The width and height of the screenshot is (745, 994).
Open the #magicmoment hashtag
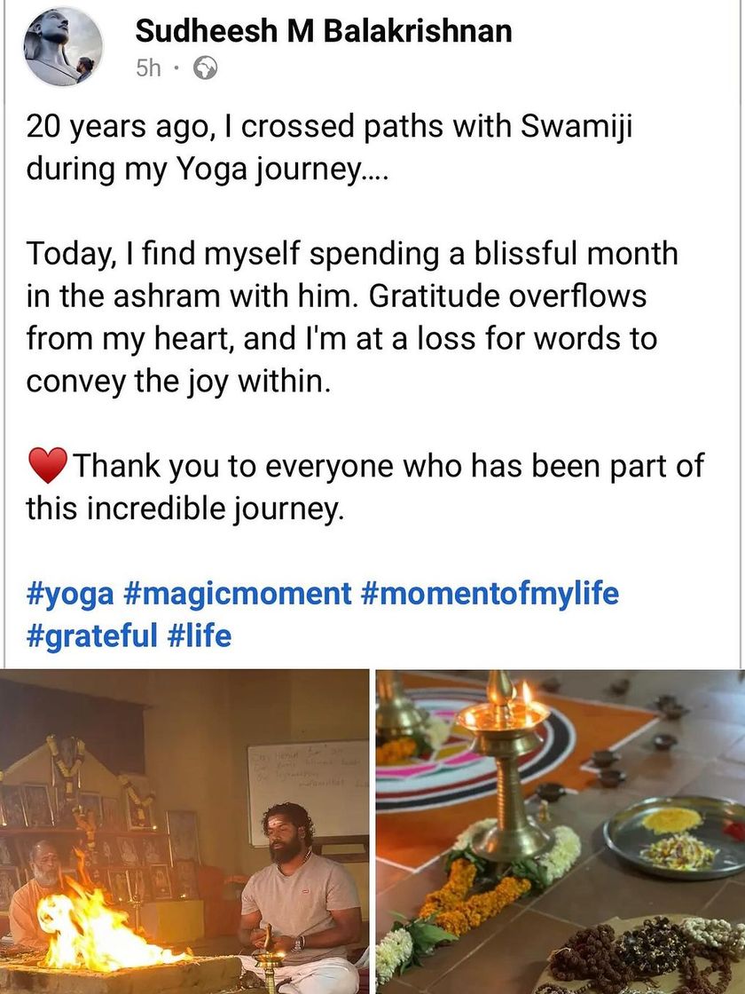[x=238, y=593]
